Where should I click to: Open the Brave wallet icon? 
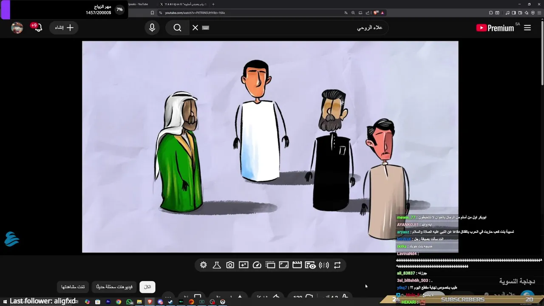pyautogui.click(x=520, y=13)
